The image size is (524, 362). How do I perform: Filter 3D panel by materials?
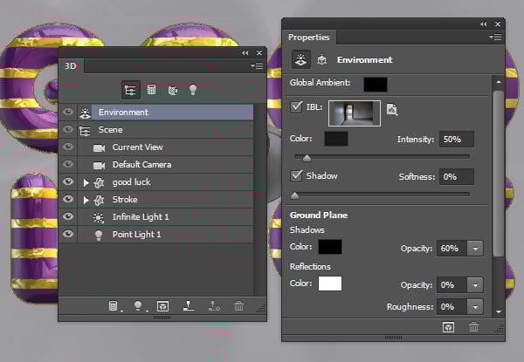[x=172, y=89]
